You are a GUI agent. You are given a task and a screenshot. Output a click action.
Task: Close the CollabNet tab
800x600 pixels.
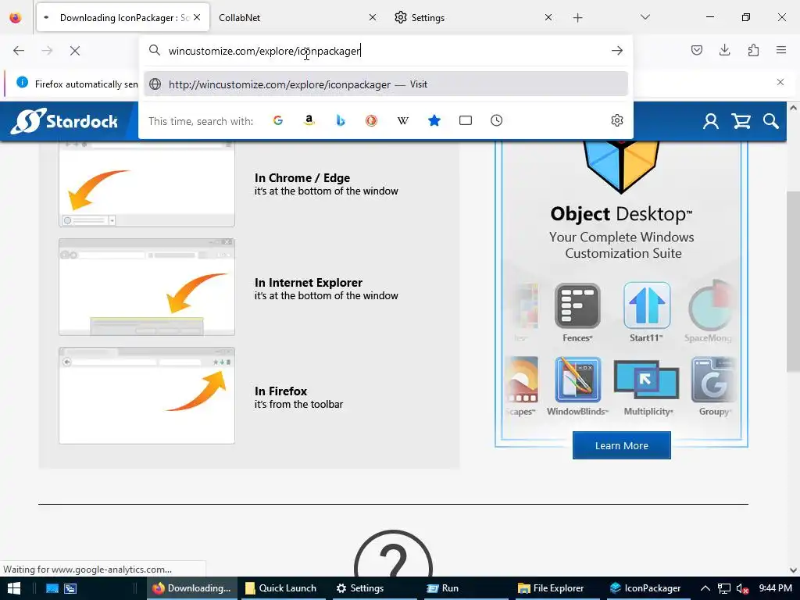pos(373,17)
